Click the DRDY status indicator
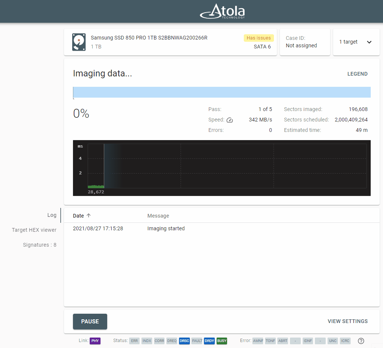This screenshot has width=383, height=348. point(209,341)
